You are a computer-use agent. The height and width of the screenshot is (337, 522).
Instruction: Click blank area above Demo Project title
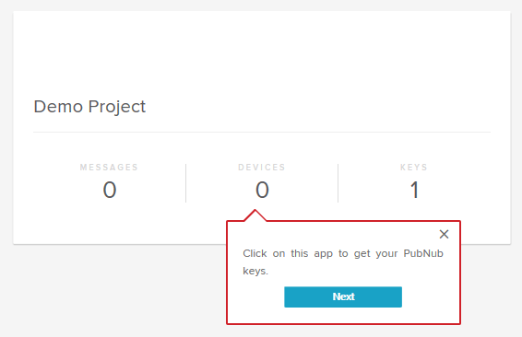[262, 53]
